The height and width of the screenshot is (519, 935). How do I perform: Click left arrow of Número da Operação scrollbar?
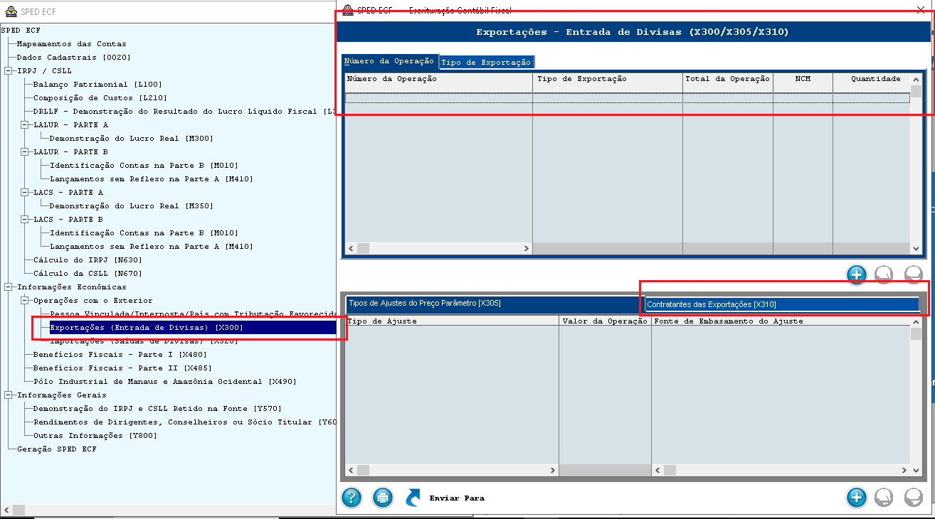coord(351,249)
